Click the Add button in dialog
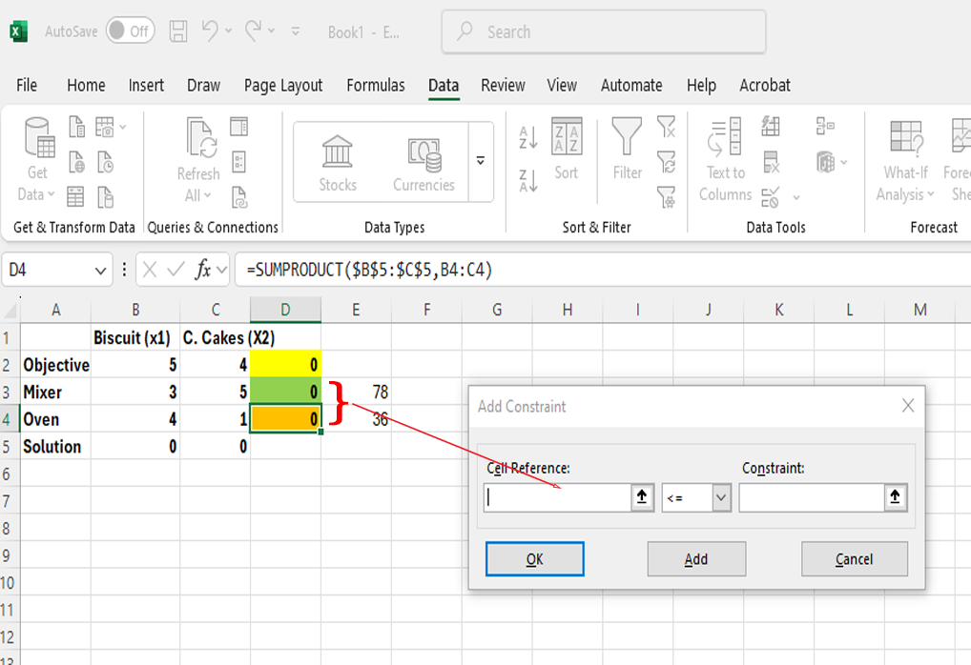 point(696,559)
